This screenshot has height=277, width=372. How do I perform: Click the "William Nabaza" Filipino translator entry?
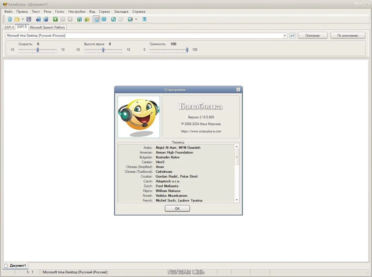coord(168,191)
